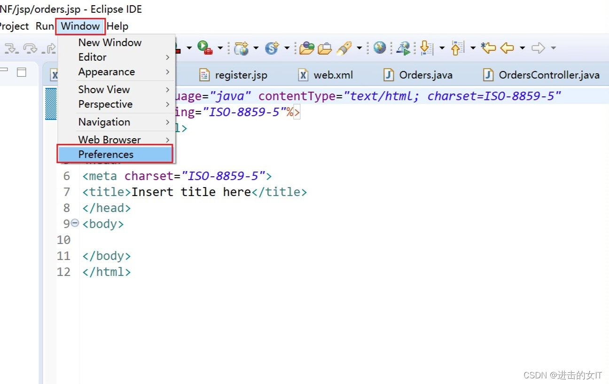This screenshot has height=384, width=609.
Task: Open the Navigation submenu
Action: 117,122
